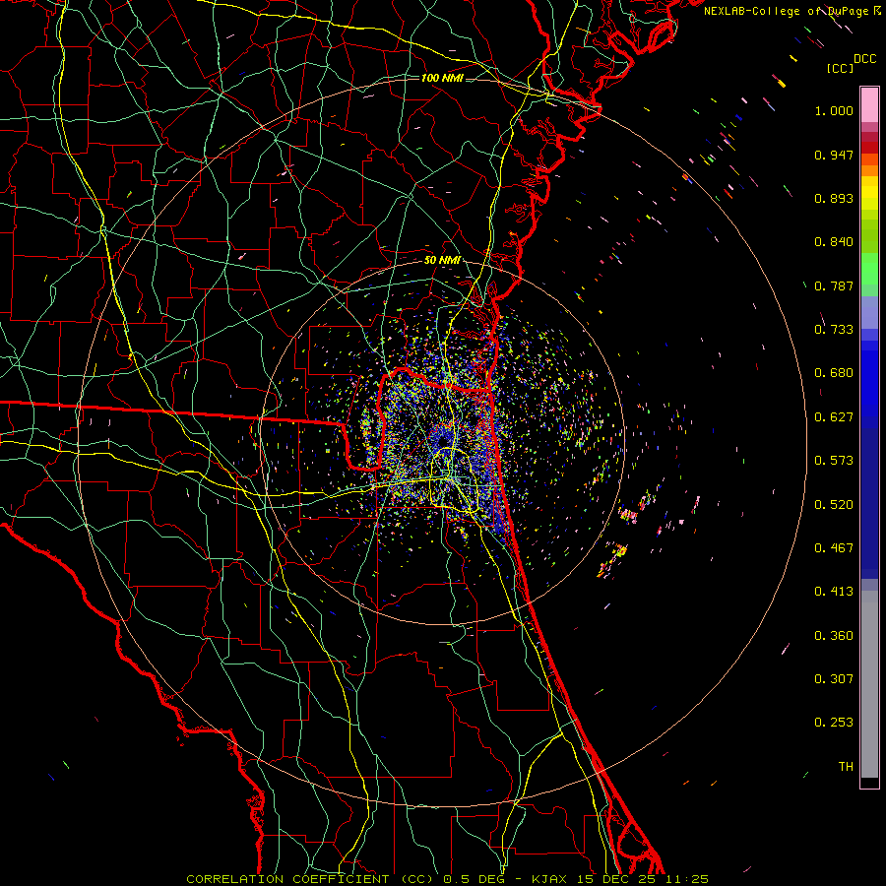Select the 0.947 value on the scale
The height and width of the screenshot is (886, 886).
[x=834, y=155]
